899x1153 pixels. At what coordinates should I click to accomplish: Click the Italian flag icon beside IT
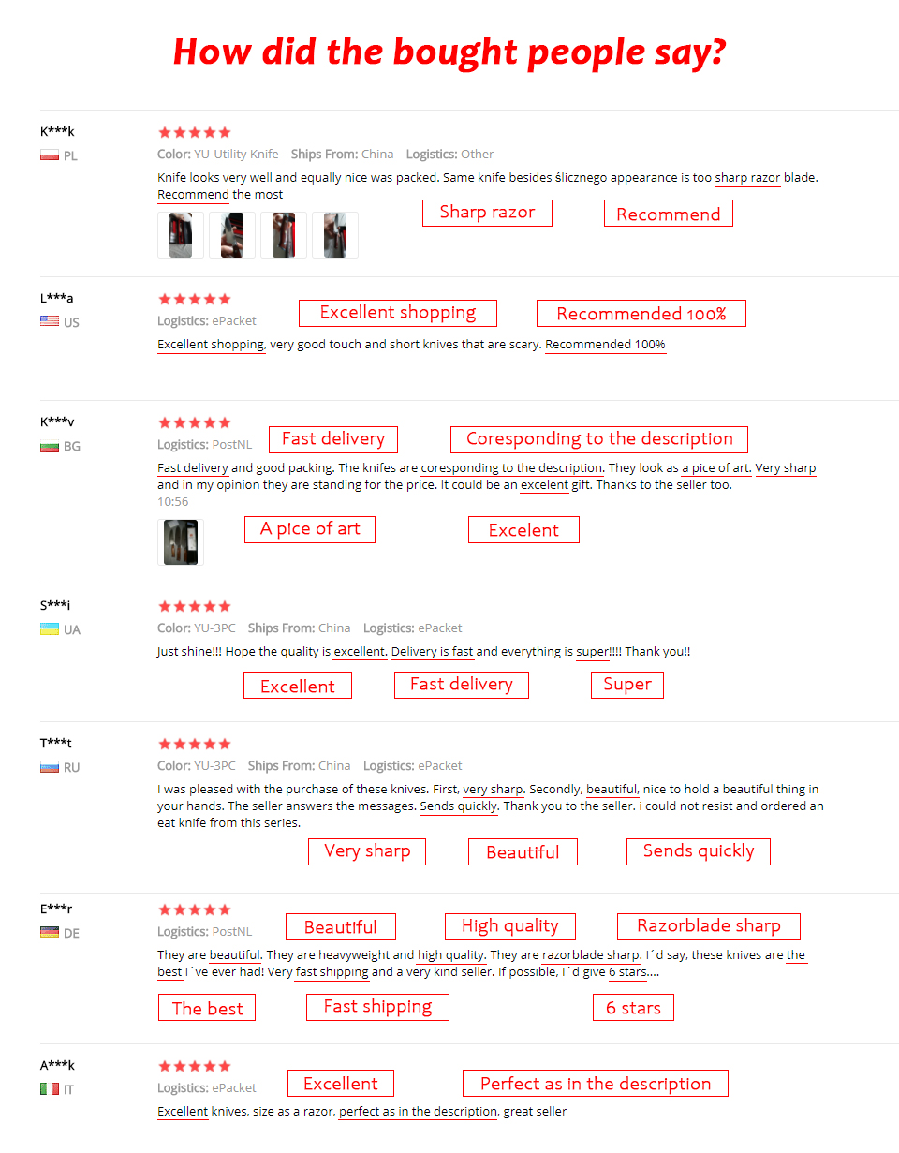point(50,1089)
